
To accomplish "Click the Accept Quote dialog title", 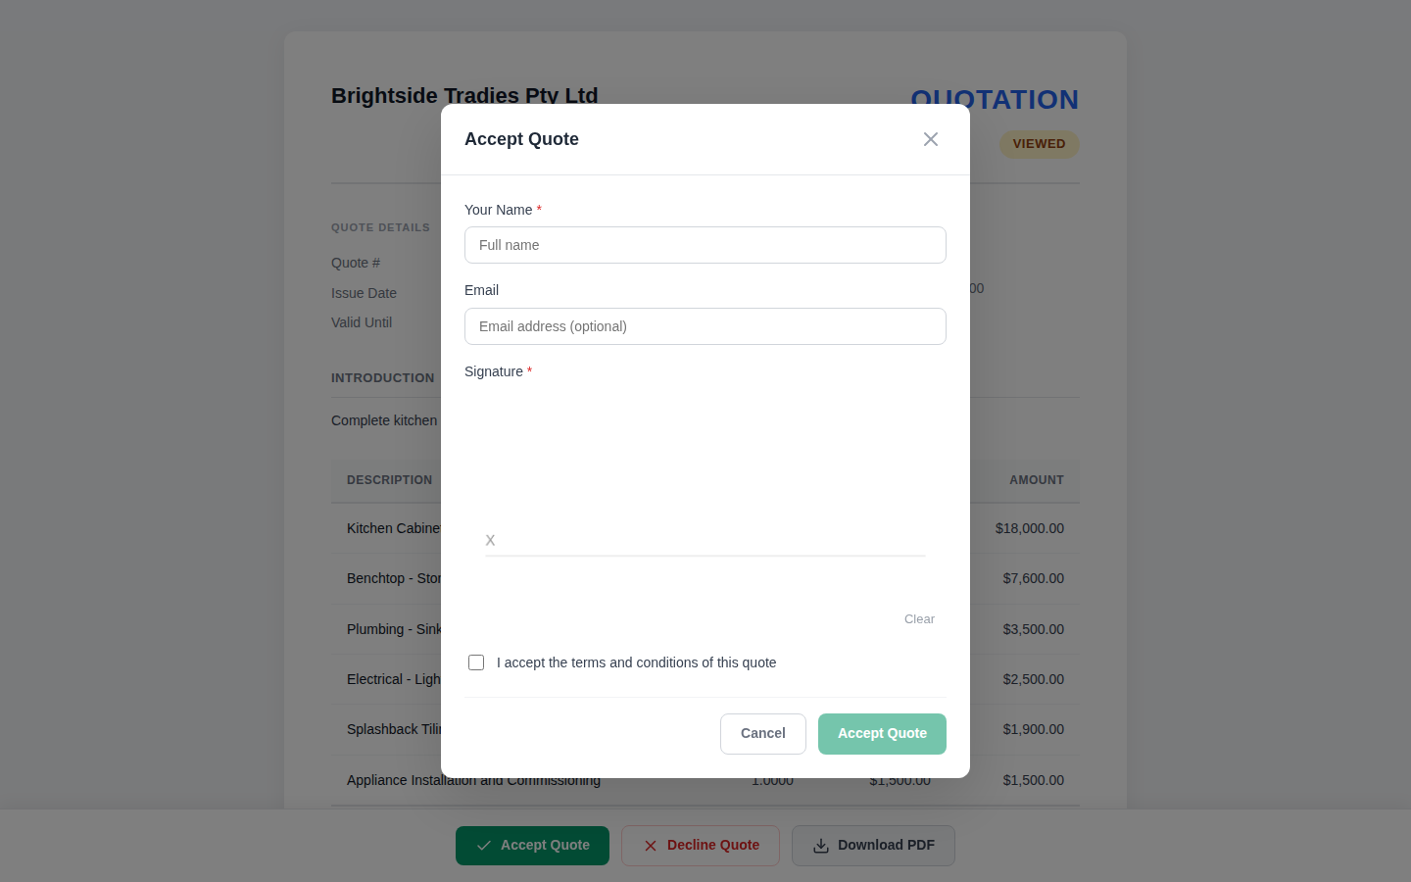I will coord(521,139).
